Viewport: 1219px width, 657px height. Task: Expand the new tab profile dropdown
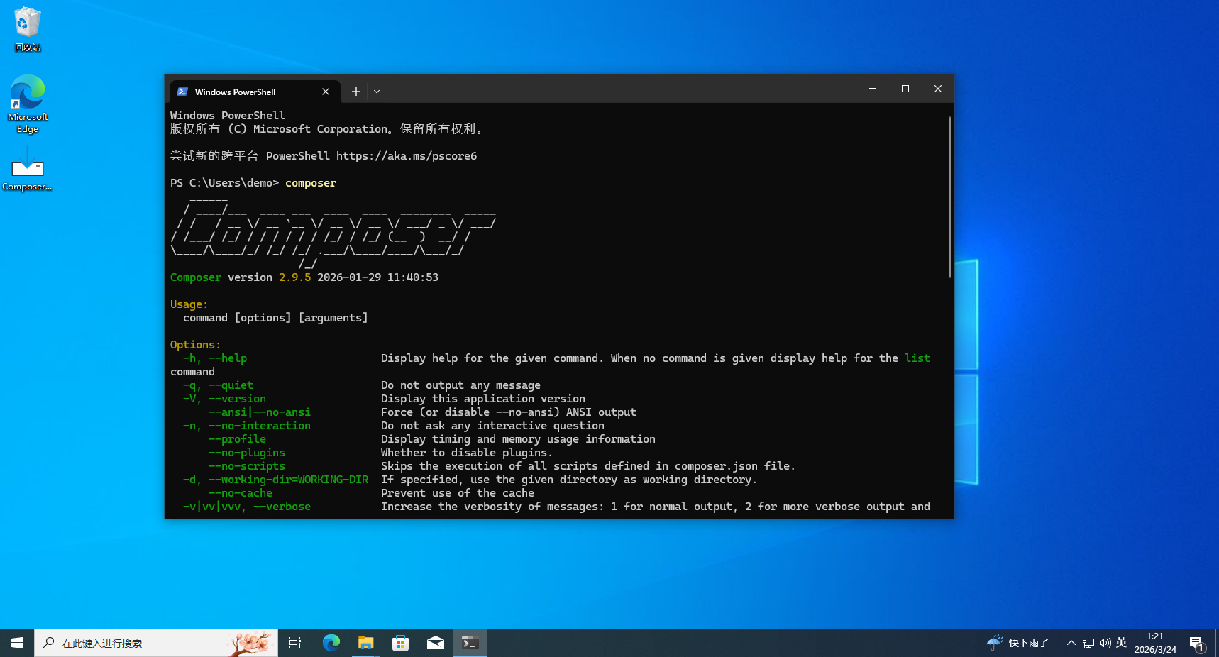click(x=377, y=92)
